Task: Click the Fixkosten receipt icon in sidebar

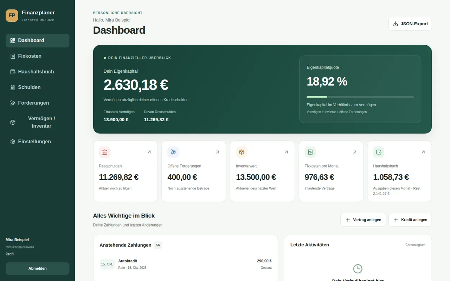Action: [13, 56]
